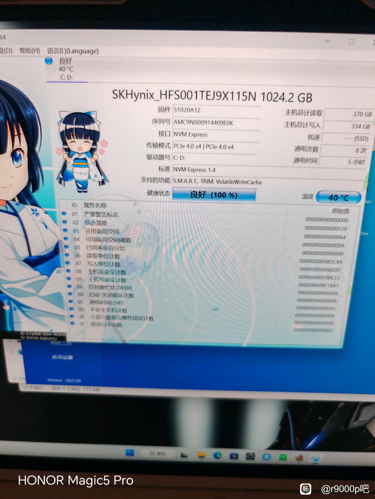
Task: Open the Windows Start menu
Action: 130,453
